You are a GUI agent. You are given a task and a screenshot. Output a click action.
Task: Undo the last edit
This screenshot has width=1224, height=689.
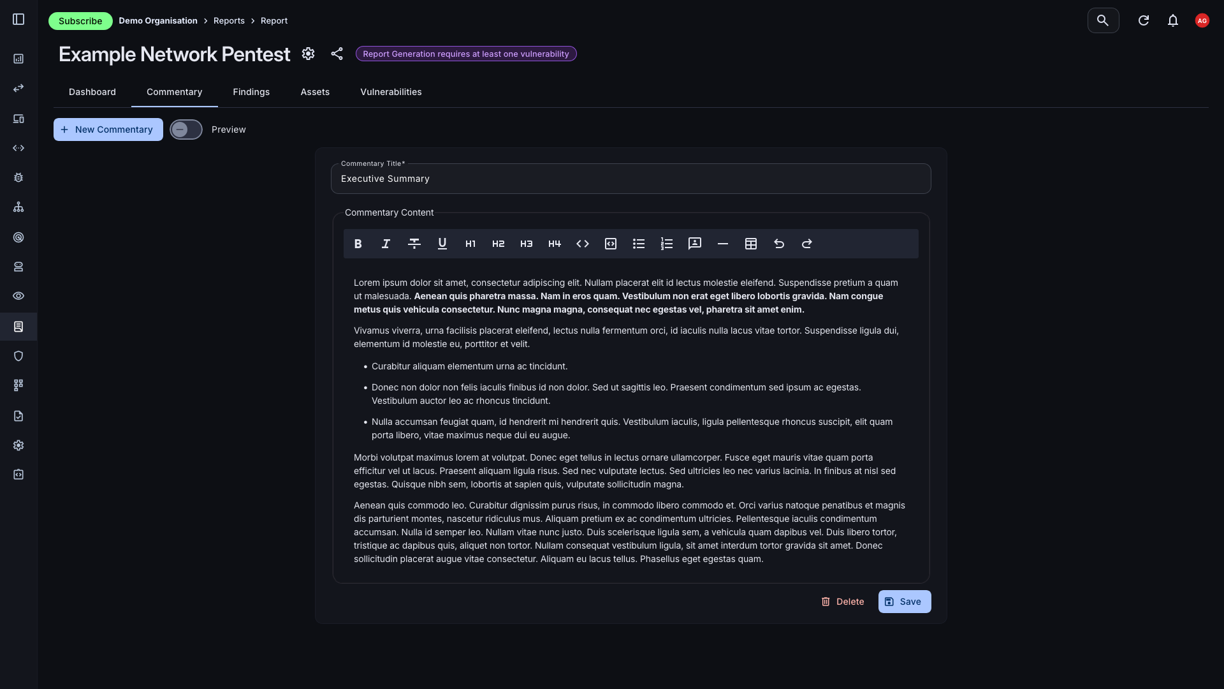pos(778,244)
